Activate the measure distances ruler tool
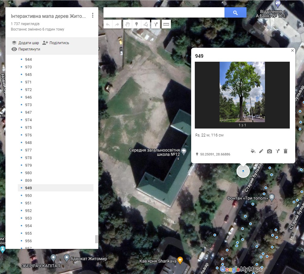 coord(166,24)
